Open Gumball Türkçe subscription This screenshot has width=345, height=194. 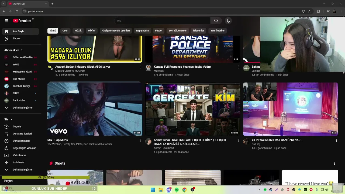point(20,86)
